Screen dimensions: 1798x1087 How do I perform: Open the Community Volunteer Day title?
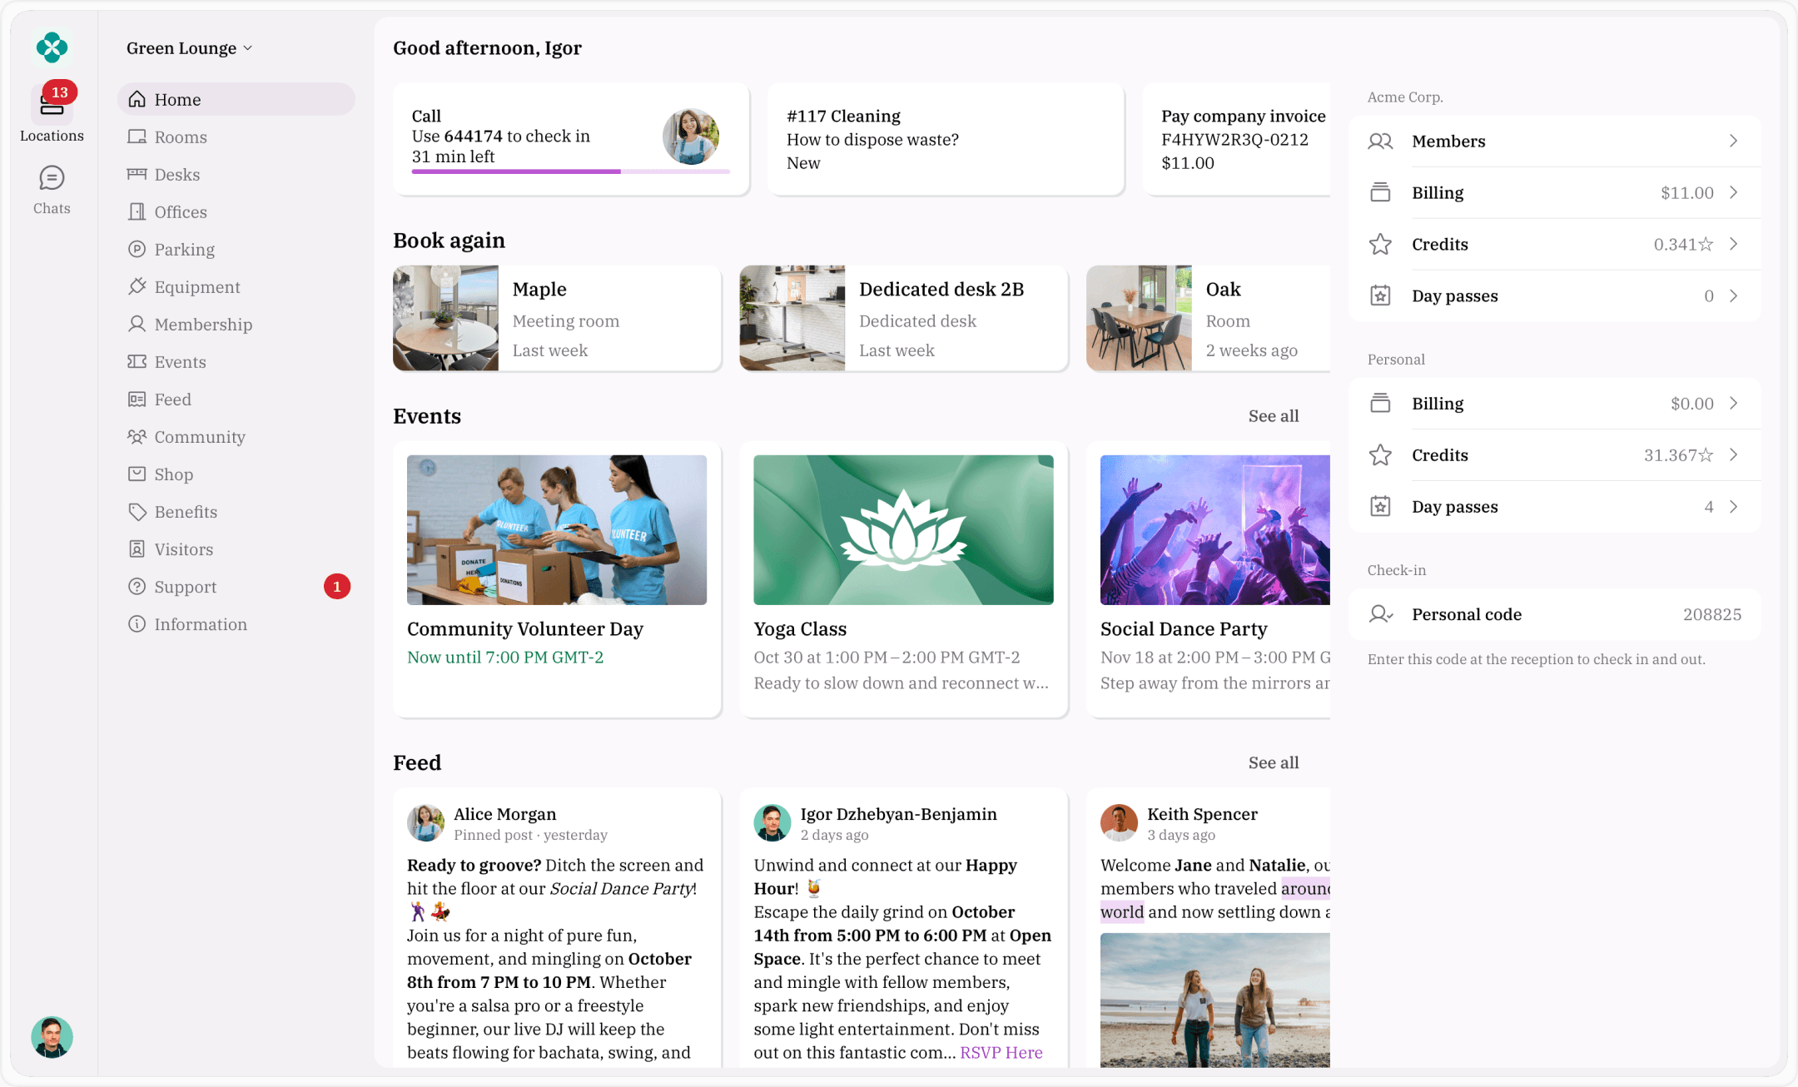coord(524,628)
